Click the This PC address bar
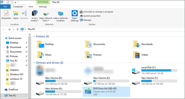 tap(103, 29)
